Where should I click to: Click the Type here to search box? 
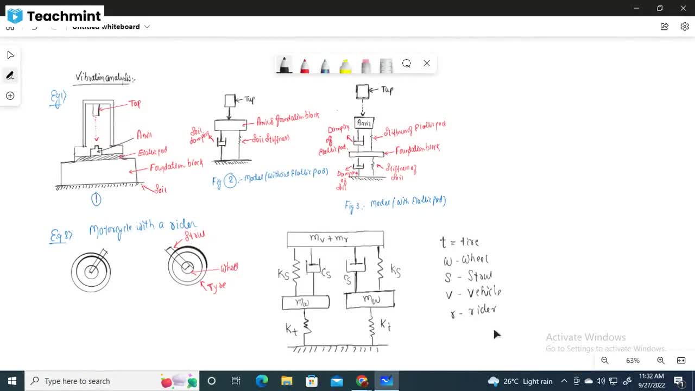click(x=112, y=381)
